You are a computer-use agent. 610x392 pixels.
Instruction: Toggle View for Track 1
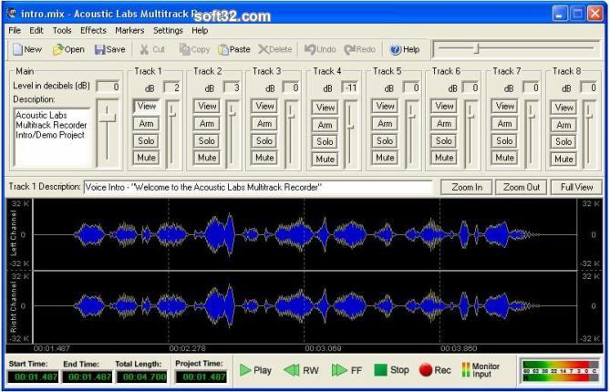click(146, 106)
